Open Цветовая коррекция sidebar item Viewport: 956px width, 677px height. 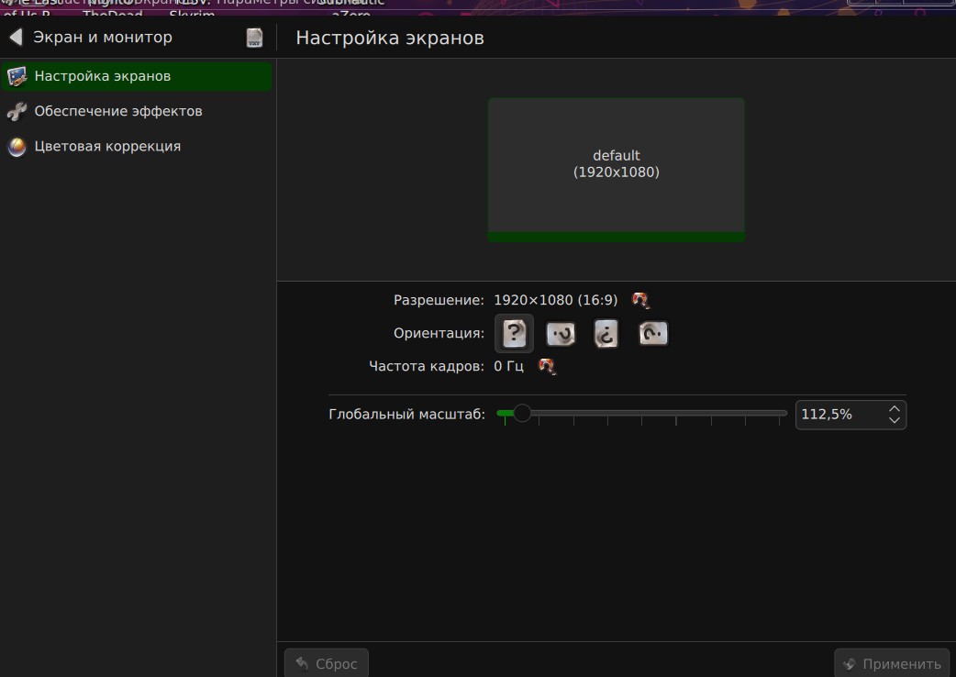pos(137,147)
